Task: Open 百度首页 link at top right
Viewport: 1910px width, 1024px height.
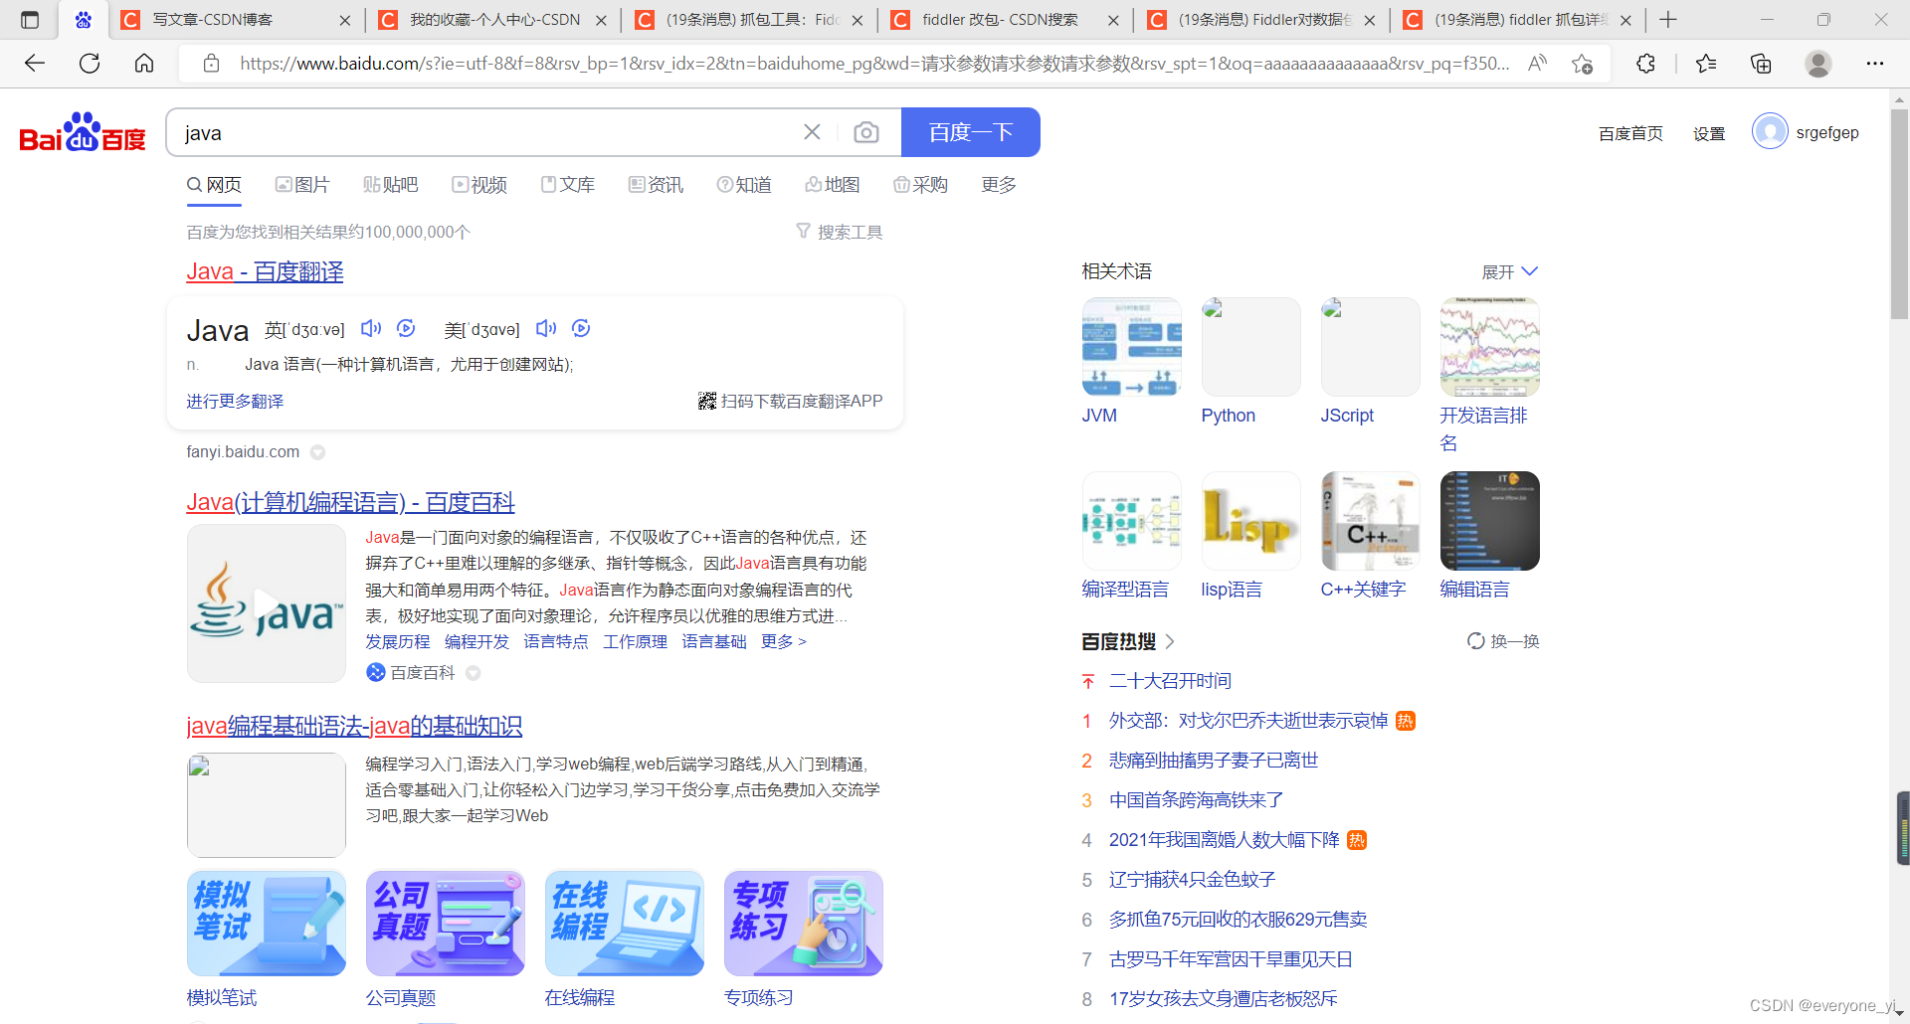Action: click(x=1630, y=133)
